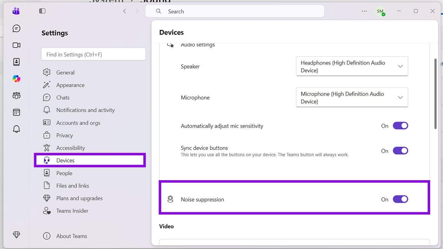Click the Audio settings label

click(x=198, y=45)
